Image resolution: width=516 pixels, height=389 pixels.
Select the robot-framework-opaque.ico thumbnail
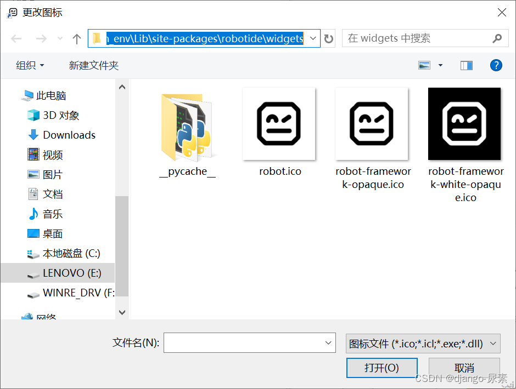pos(372,124)
